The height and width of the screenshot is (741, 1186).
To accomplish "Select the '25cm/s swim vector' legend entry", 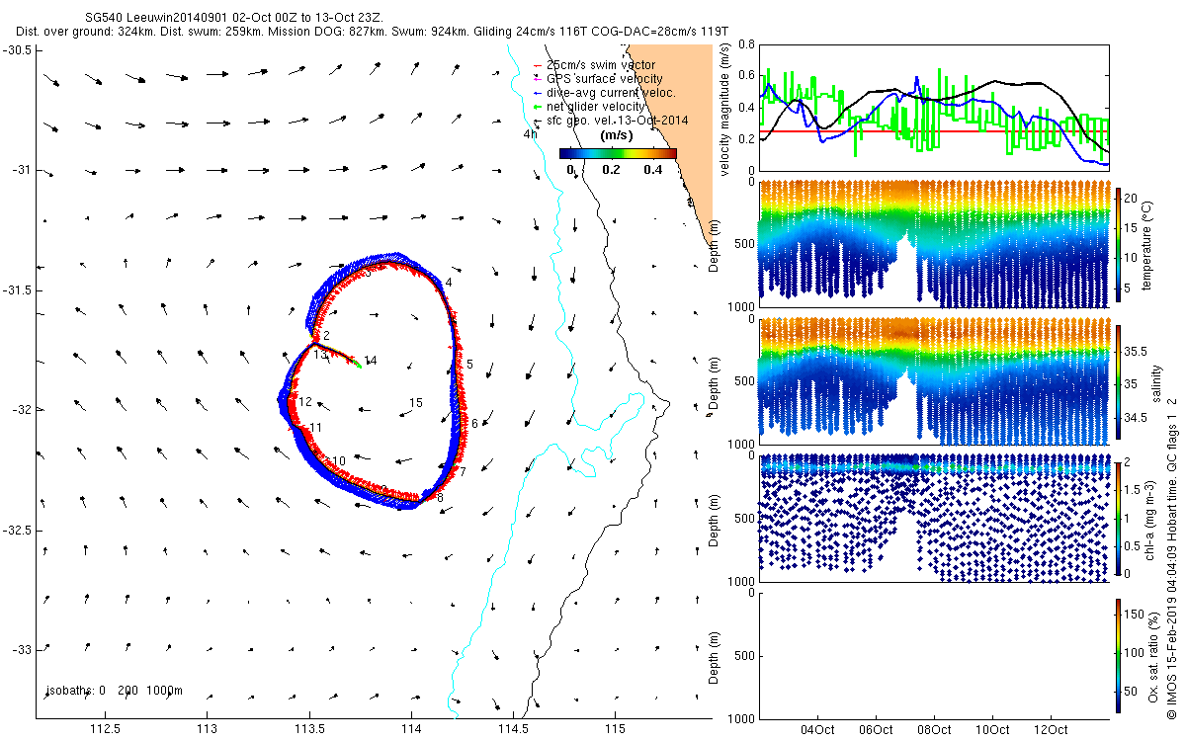I will tap(600, 65).
